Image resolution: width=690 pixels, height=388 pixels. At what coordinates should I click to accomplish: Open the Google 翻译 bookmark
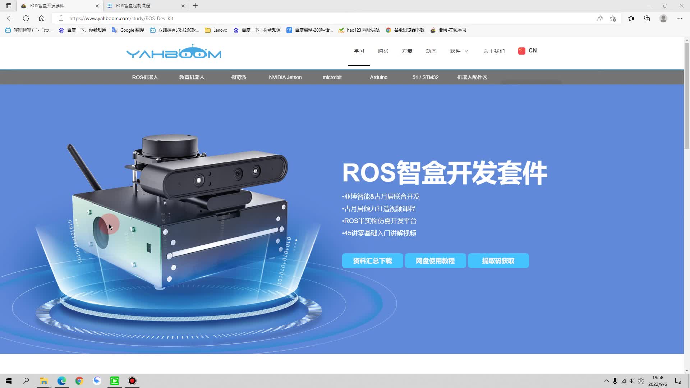(x=128, y=30)
